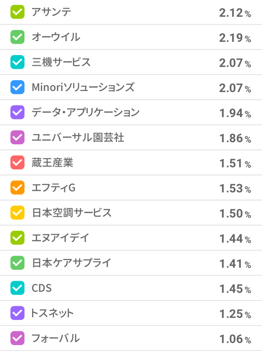The height and width of the screenshot is (351, 262).
Task: Toggle the CDS teal checkbox
Action: pos(17,288)
